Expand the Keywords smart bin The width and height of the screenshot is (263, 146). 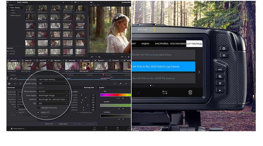[x=8, y=54]
